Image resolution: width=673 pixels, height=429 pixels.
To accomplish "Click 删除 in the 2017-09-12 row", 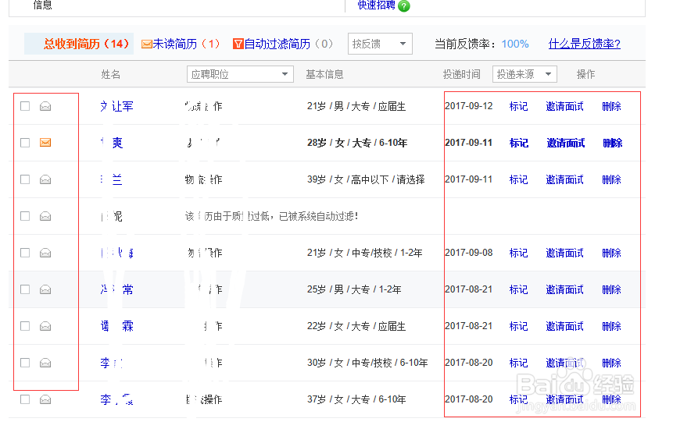I will click(611, 106).
